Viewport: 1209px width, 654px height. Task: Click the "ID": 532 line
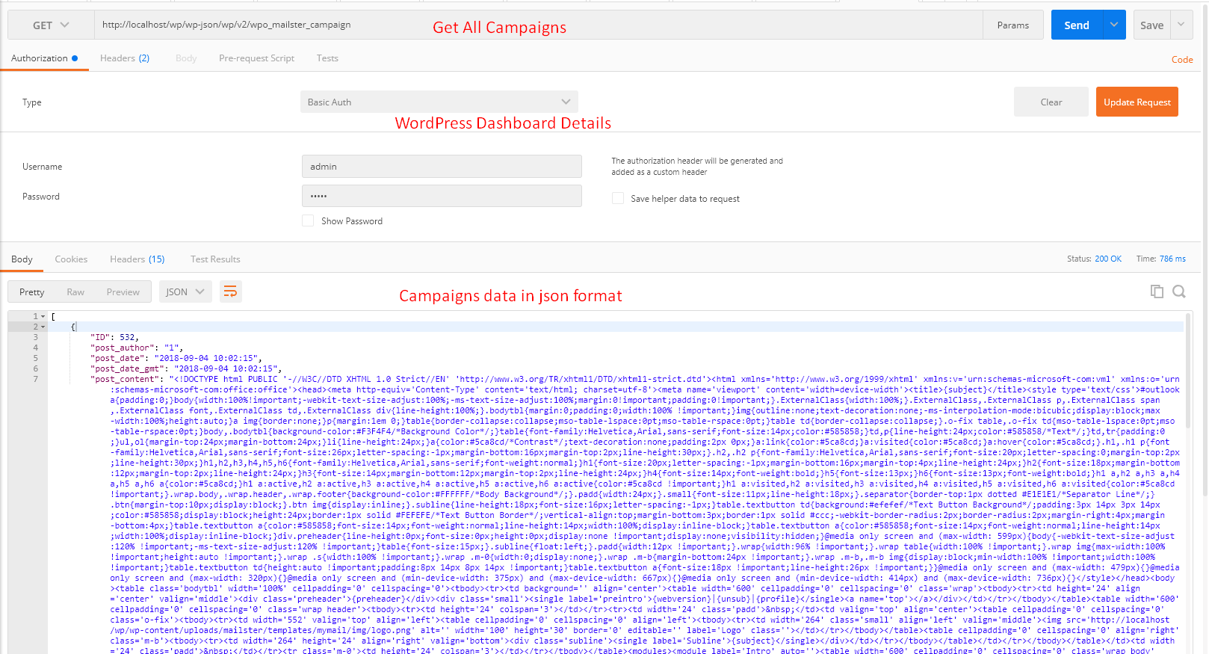pos(114,337)
